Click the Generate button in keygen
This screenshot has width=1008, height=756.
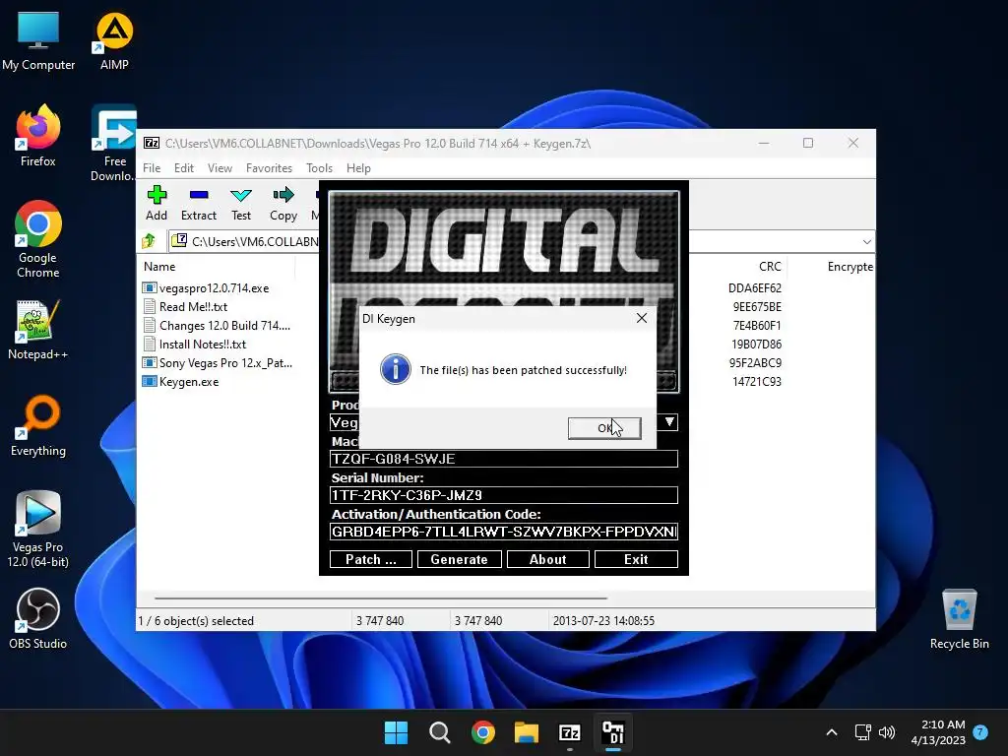pos(459,559)
